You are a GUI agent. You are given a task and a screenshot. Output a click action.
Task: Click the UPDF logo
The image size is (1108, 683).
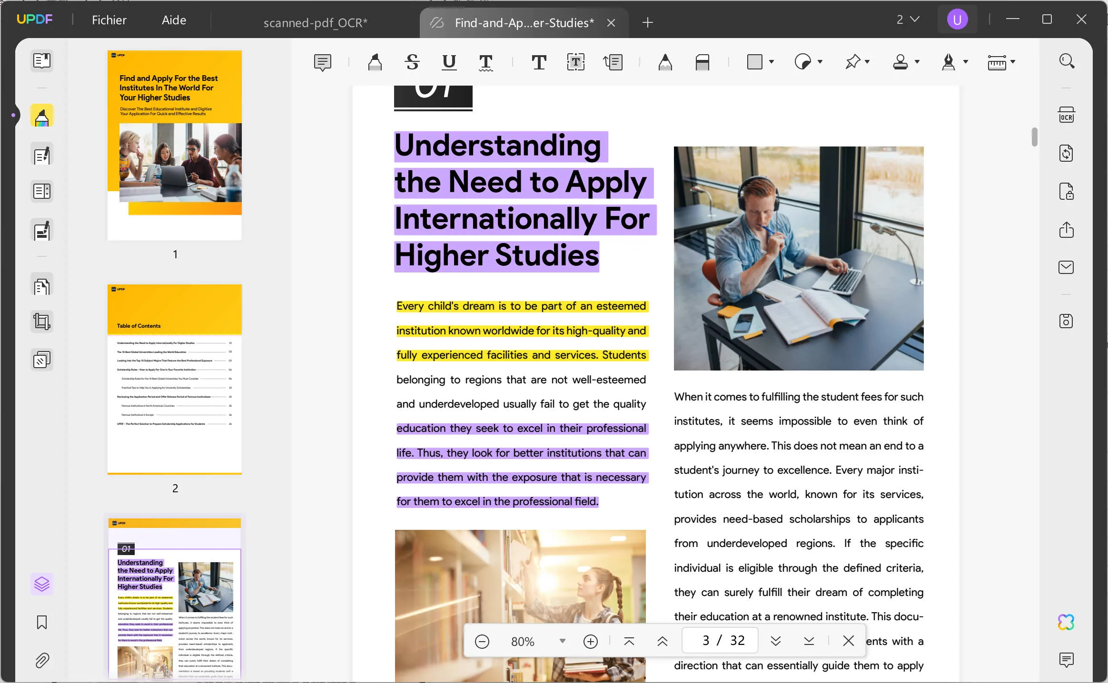pyautogui.click(x=35, y=20)
